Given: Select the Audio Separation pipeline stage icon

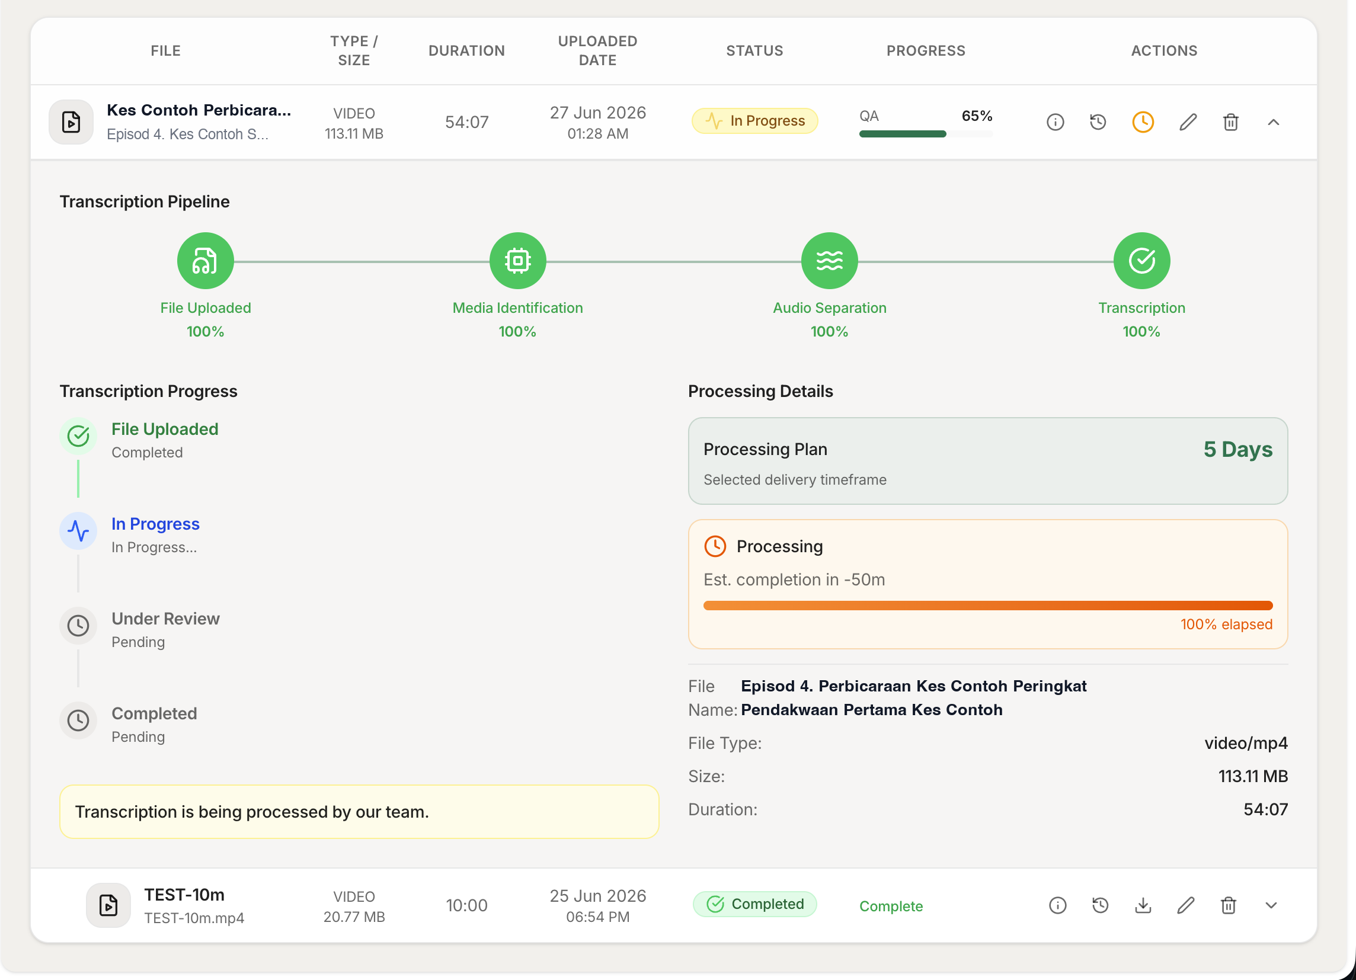Looking at the screenshot, I should (829, 261).
